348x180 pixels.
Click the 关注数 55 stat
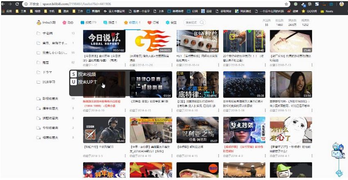click(267, 22)
